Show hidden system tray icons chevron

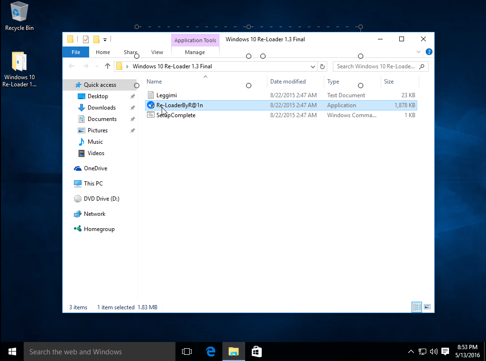411,352
